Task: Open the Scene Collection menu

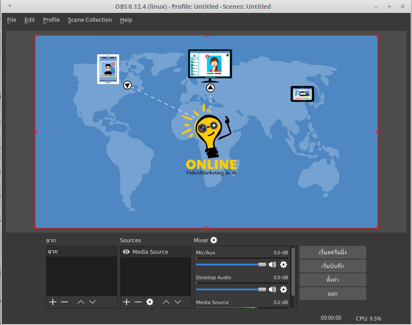Action: point(90,20)
